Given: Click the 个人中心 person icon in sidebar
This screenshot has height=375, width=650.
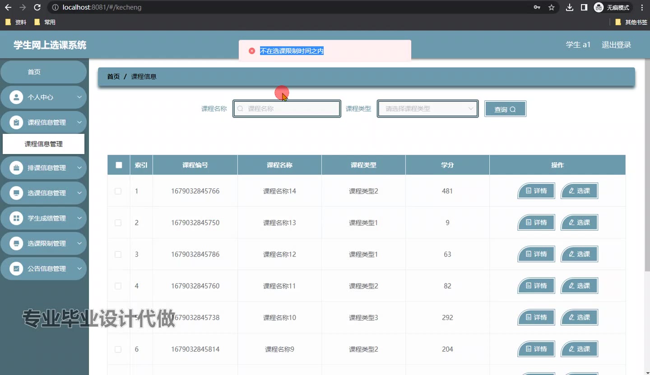Looking at the screenshot, I should click(x=16, y=97).
